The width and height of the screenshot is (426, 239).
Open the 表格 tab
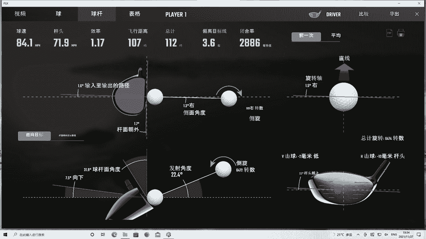point(135,14)
